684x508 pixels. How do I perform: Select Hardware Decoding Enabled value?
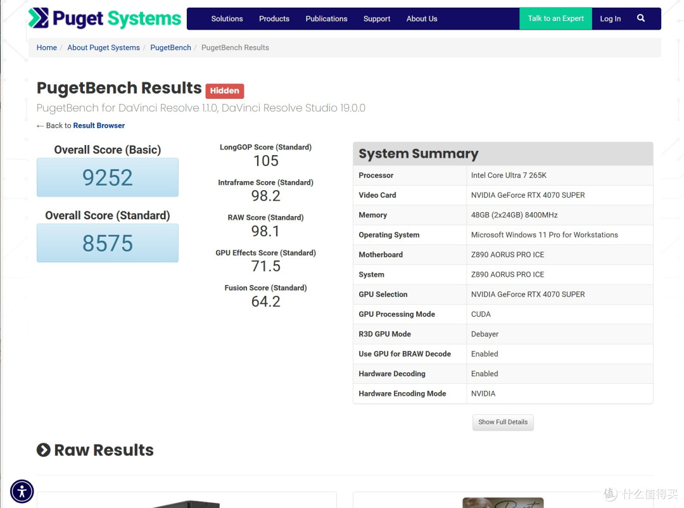559,374
